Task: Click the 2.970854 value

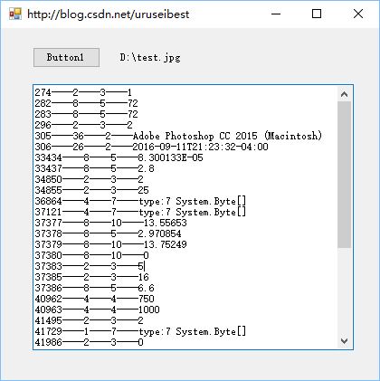Action: (x=159, y=233)
